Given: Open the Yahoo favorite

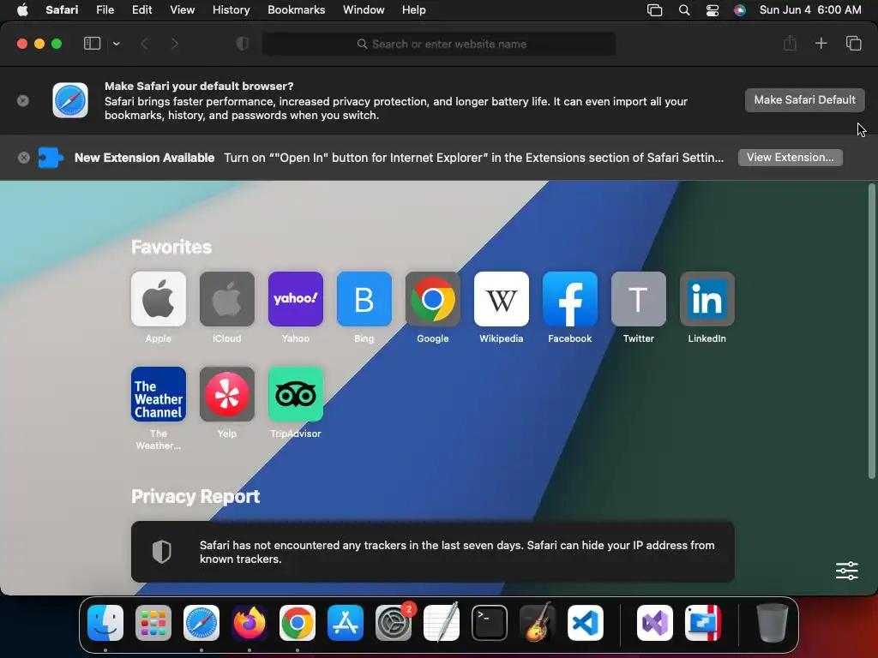Looking at the screenshot, I should (x=296, y=299).
